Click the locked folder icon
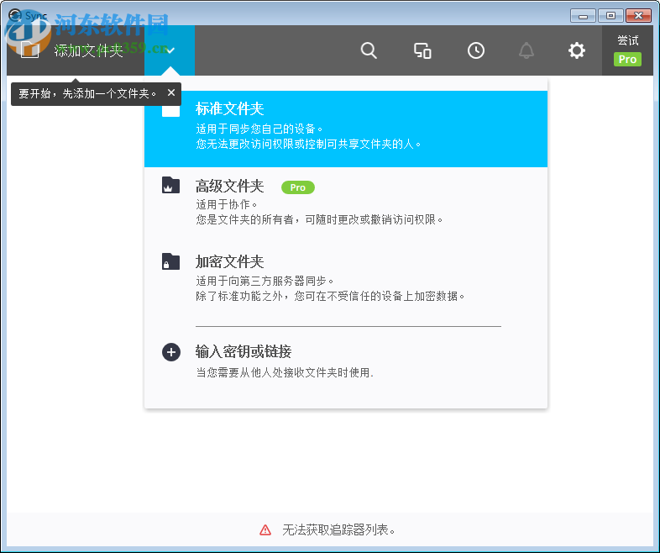This screenshot has width=660, height=553. pos(170,261)
